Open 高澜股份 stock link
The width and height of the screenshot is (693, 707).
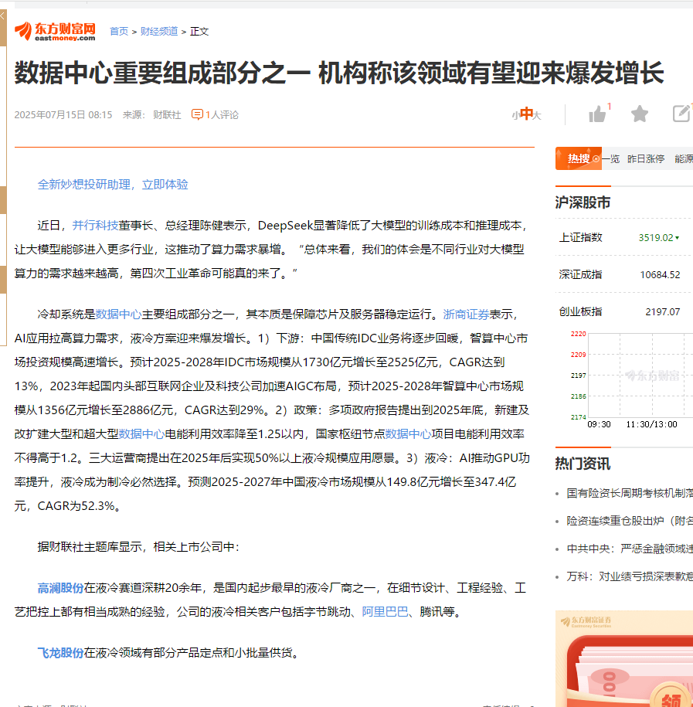pos(60,588)
